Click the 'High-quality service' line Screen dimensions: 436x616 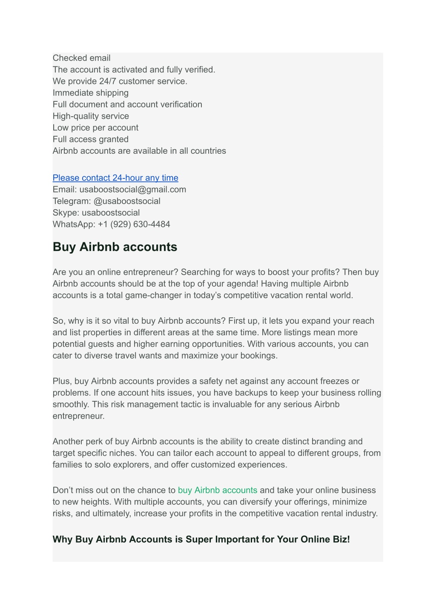(x=91, y=116)
